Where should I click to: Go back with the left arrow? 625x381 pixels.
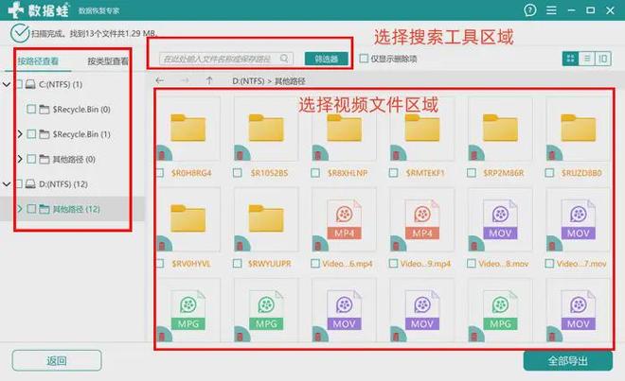pyautogui.click(x=160, y=80)
